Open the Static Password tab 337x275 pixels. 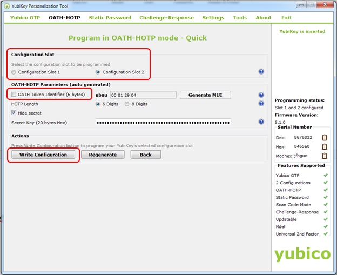click(110, 18)
